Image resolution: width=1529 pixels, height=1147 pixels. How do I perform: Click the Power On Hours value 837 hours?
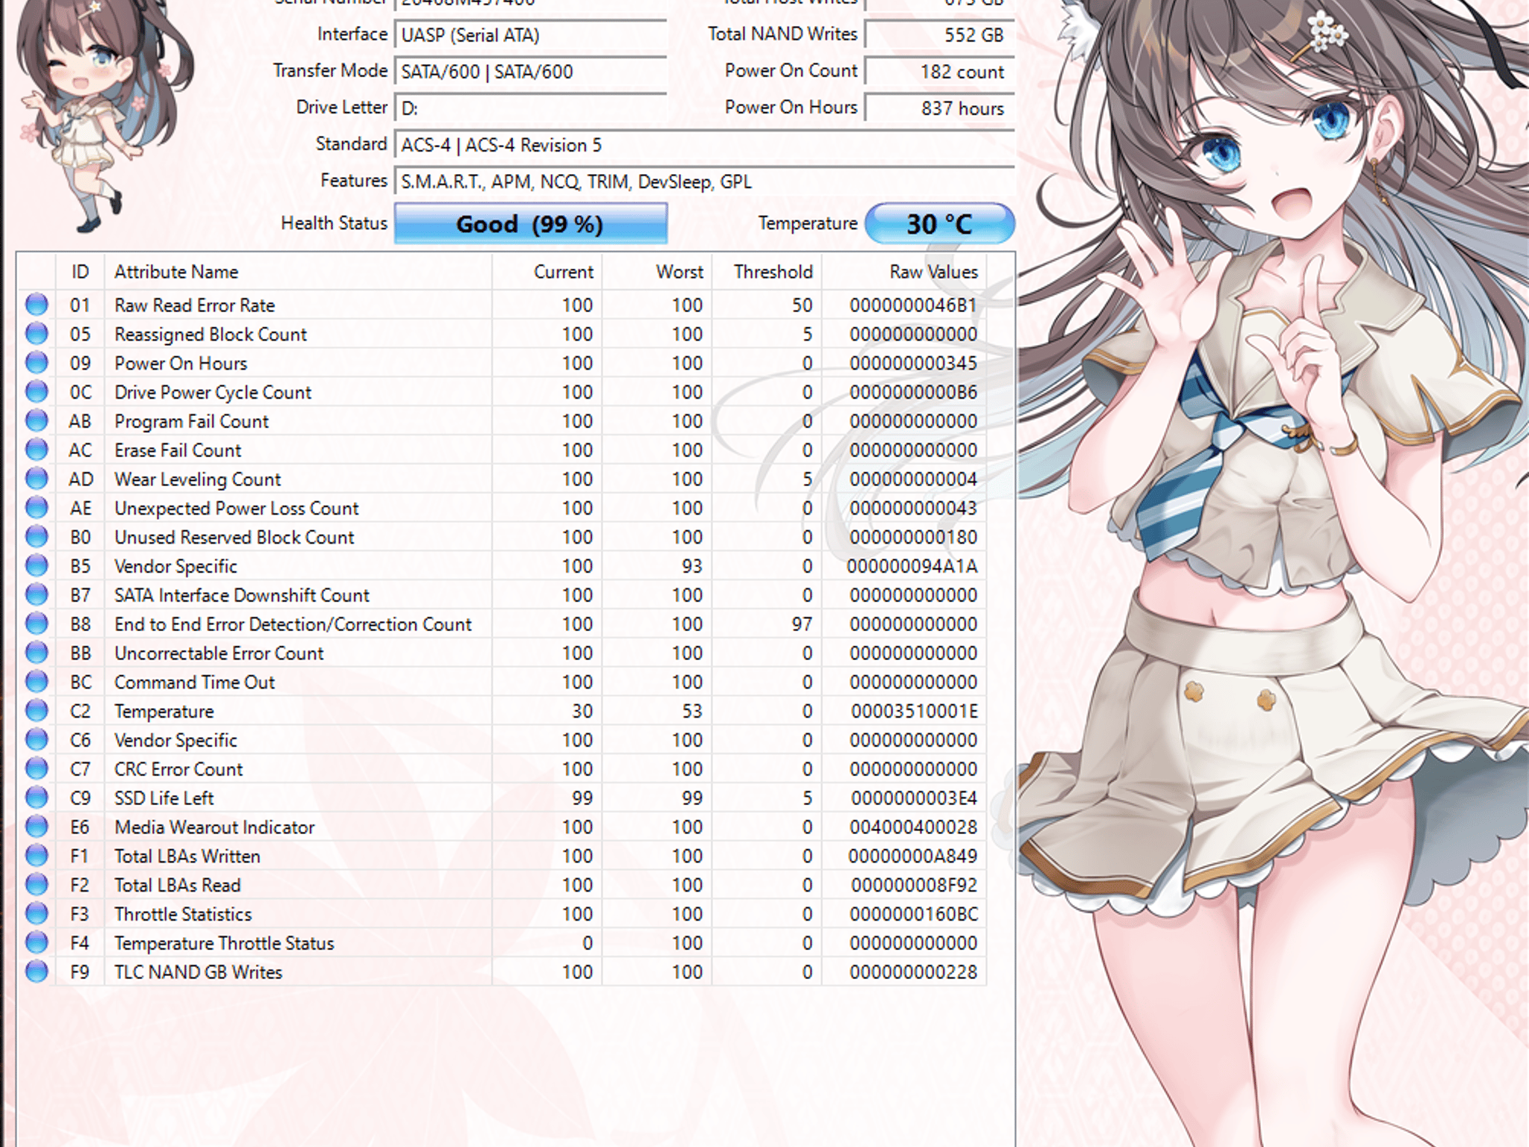point(940,108)
